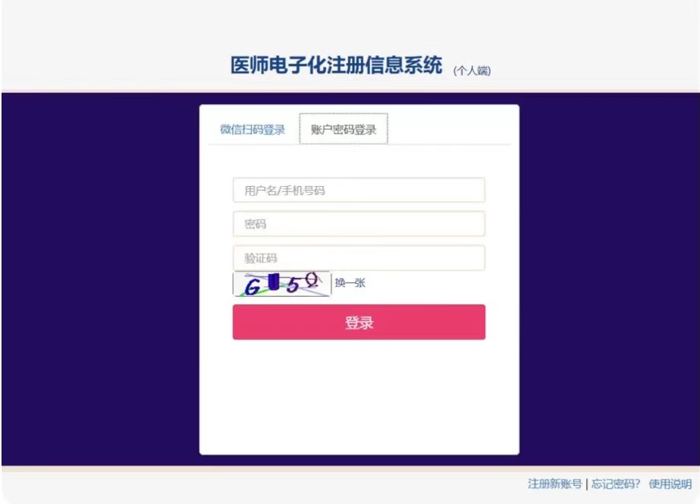
Task: Focus the 用户名/手机号码 input field
Action: (359, 191)
